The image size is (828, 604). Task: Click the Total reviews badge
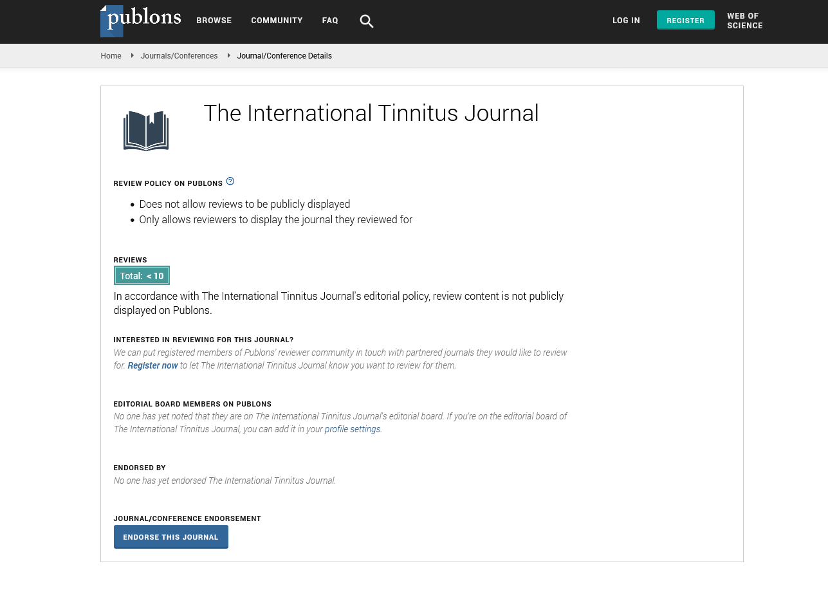point(142,276)
